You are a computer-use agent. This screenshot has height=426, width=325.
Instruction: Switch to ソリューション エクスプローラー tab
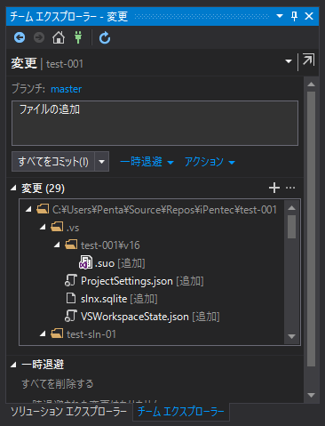[69, 411]
